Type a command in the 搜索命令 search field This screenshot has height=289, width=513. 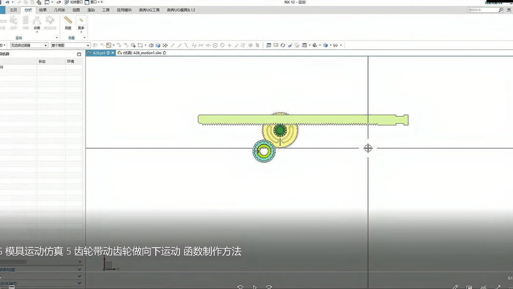click(484, 9)
